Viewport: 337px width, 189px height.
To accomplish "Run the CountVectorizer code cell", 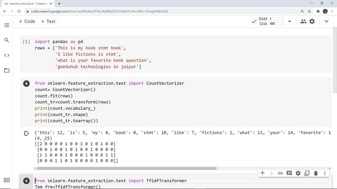I will point(26,83).
